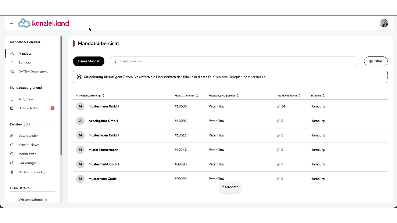The height and width of the screenshot is (223, 397).
Task: Open the Filter button
Action: tap(376, 61)
